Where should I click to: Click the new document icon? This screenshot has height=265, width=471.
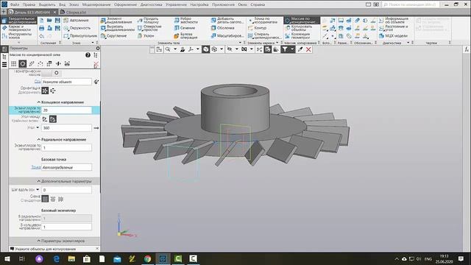tap(42, 21)
